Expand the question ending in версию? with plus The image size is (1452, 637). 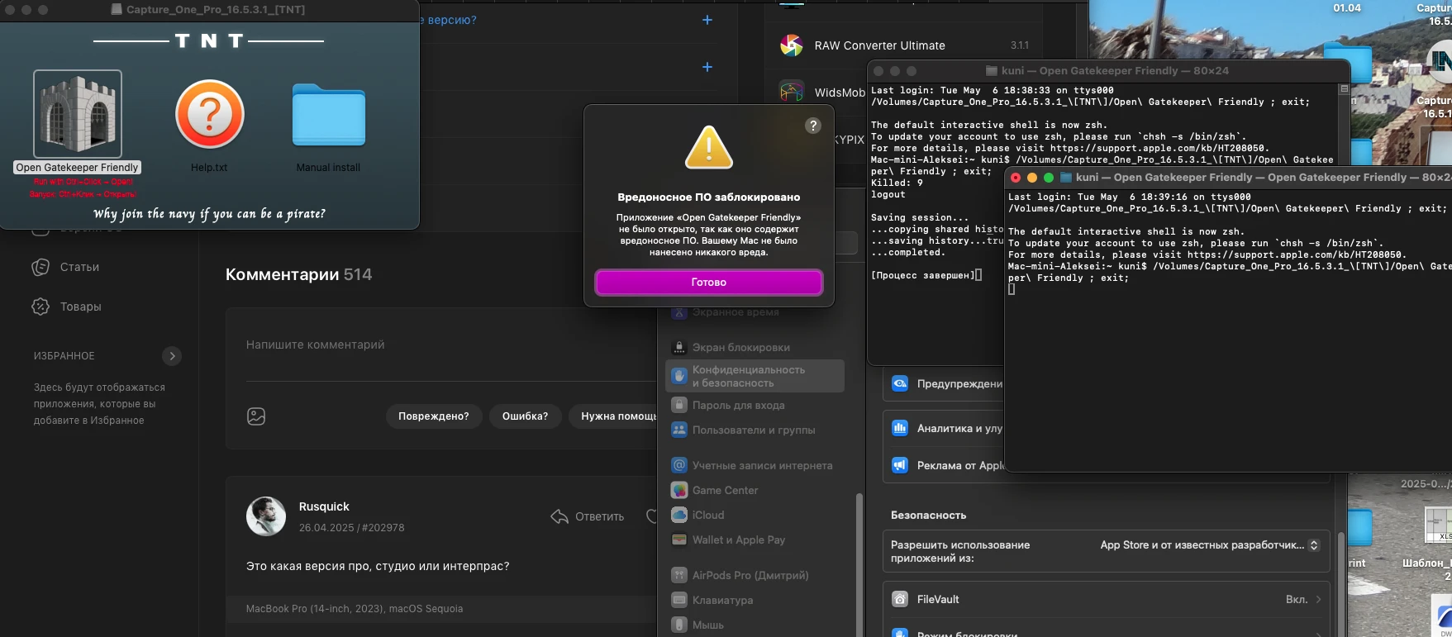click(707, 20)
